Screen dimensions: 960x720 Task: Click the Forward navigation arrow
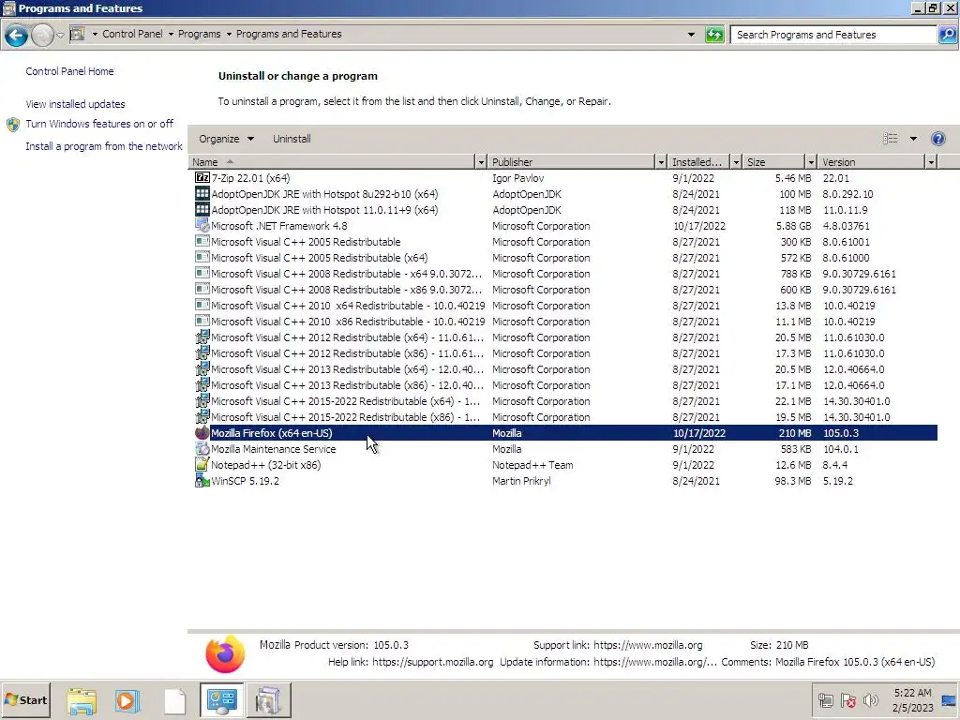42,36
